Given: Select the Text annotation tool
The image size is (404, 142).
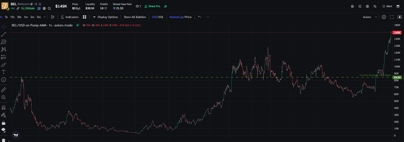Looking at the screenshot, I should (x=4, y=72).
